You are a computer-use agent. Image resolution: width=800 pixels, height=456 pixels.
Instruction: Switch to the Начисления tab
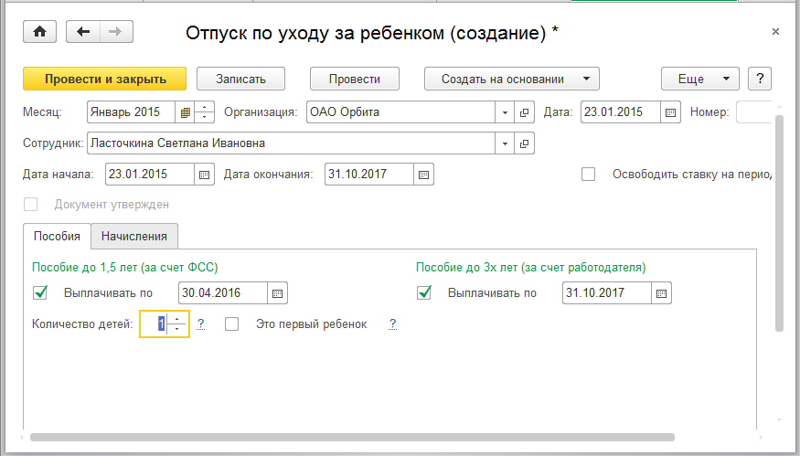[134, 236]
